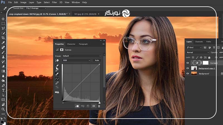Delete the Curves adjustment layer via trash

click(99, 106)
